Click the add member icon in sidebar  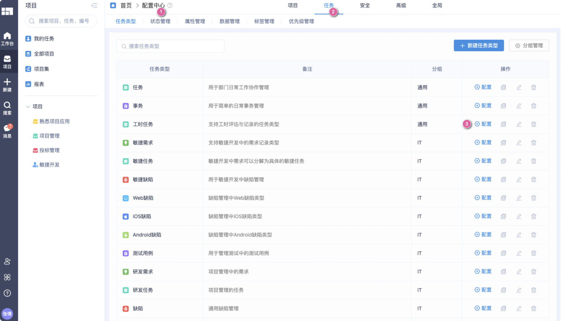[x=7, y=261]
